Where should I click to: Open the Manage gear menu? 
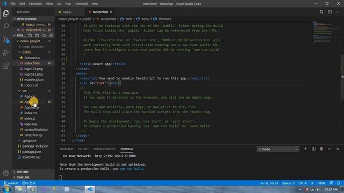click(6, 173)
